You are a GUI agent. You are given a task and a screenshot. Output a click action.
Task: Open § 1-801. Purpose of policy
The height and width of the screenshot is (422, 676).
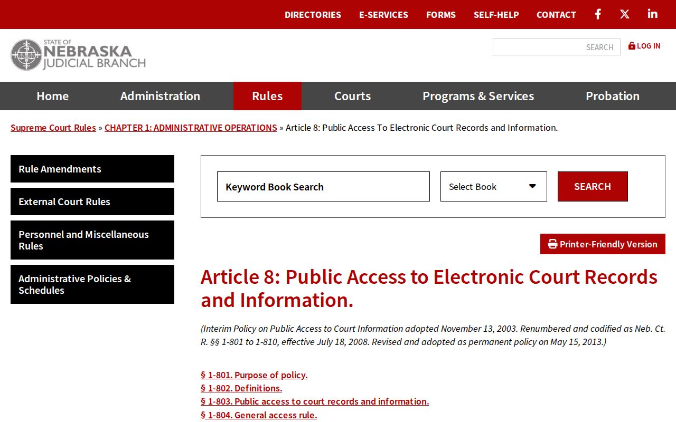point(254,375)
